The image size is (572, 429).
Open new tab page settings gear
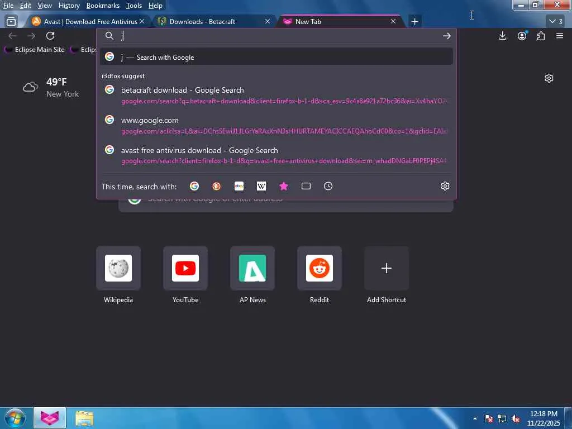coord(549,78)
